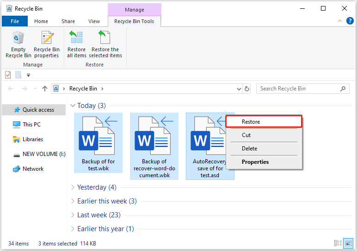357x251 pixels.
Task: Click the 34 items status text
Action: (18, 244)
